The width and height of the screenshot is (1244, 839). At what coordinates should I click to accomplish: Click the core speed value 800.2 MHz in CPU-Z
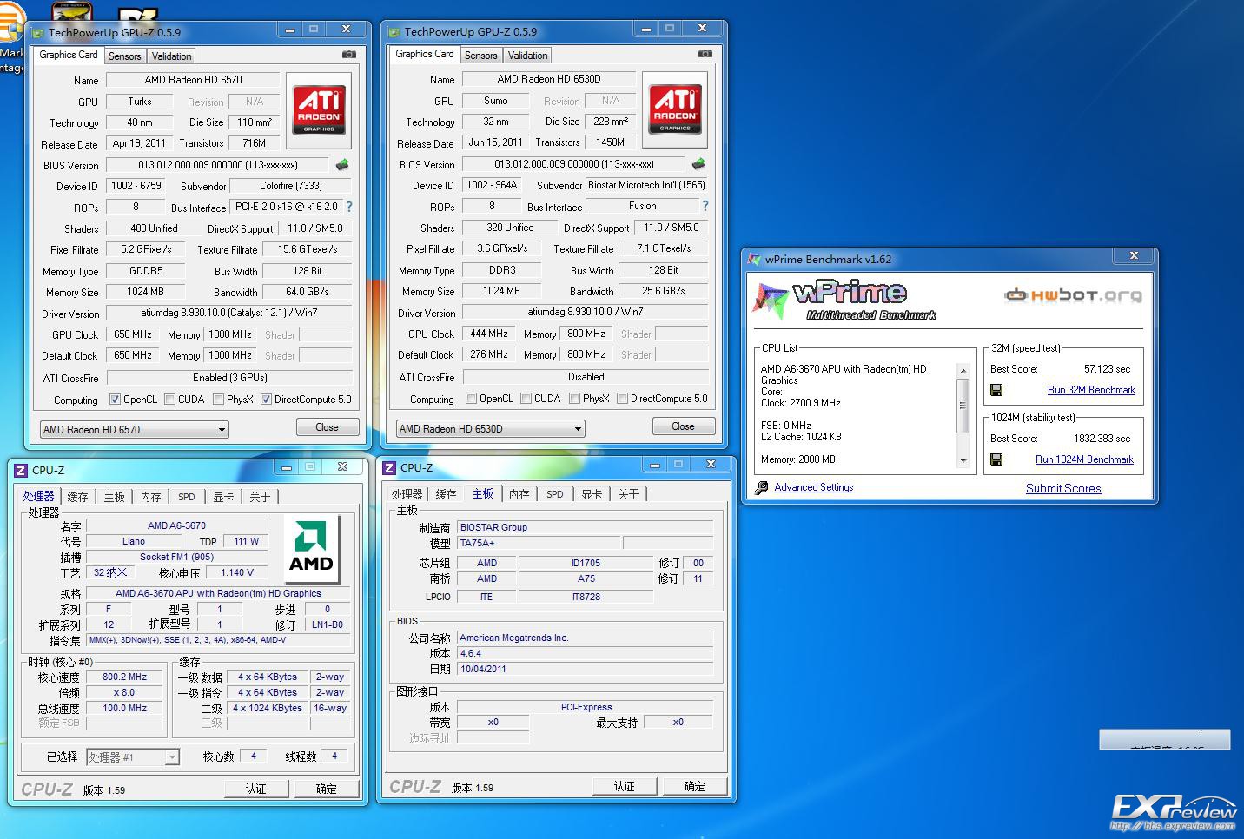[124, 677]
